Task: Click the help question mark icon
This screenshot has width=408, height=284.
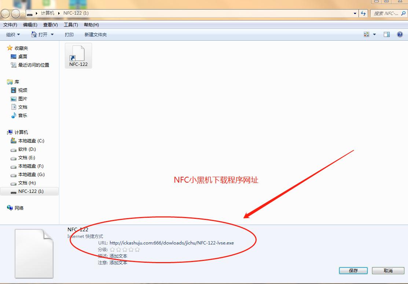Action: (x=400, y=34)
